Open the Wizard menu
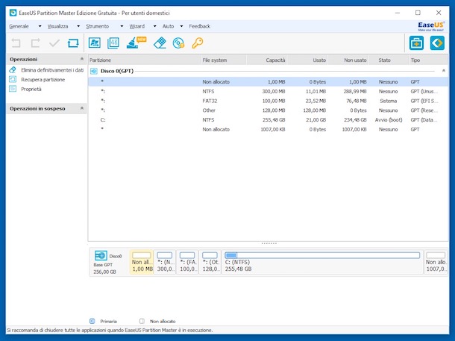The image size is (455, 341). 137,26
